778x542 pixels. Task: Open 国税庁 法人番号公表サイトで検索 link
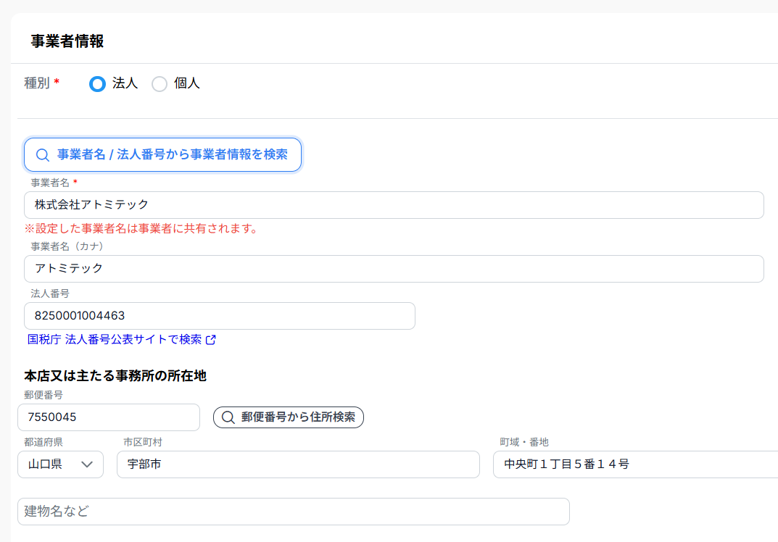click(x=115, y=339)
